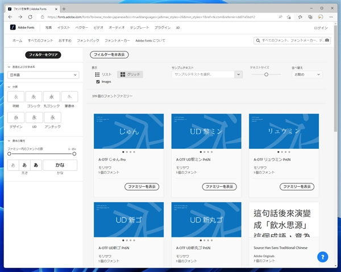This screenshot has width=341, height=272.
Task: Go to ホーム navigation link
Action: click(x=18, y=40)
